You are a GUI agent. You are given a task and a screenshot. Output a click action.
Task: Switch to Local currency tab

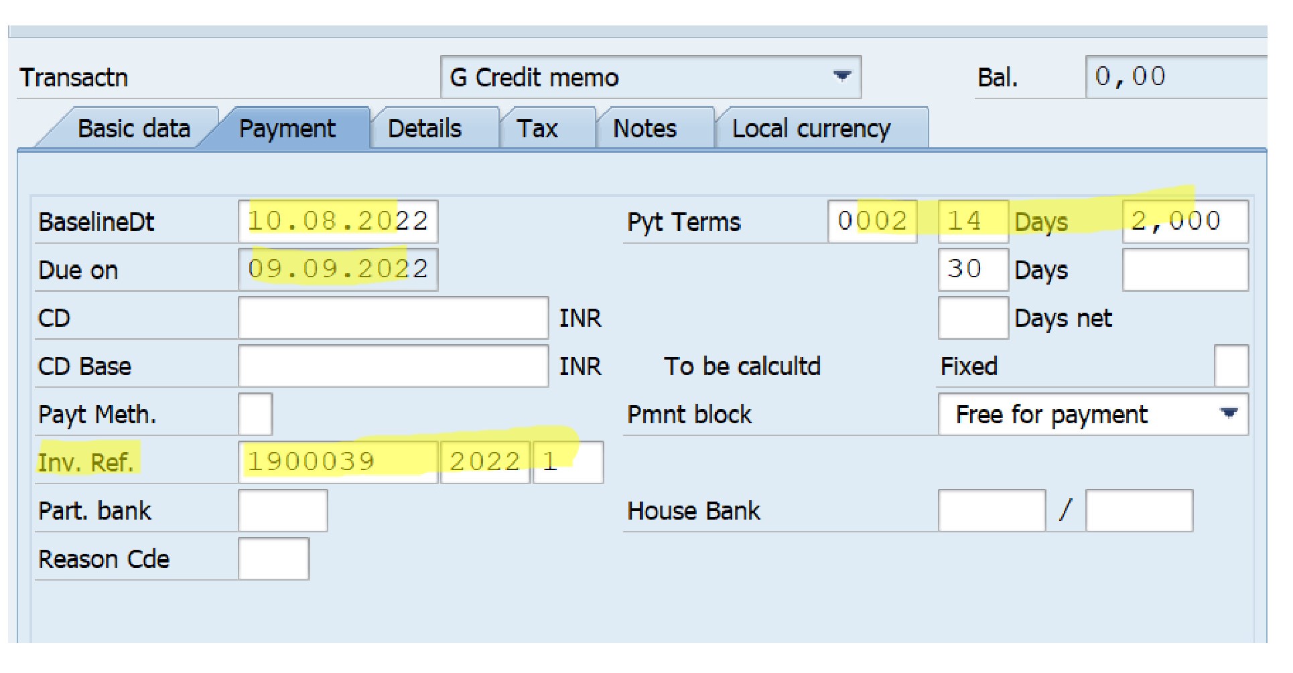[x=811, y=128]
